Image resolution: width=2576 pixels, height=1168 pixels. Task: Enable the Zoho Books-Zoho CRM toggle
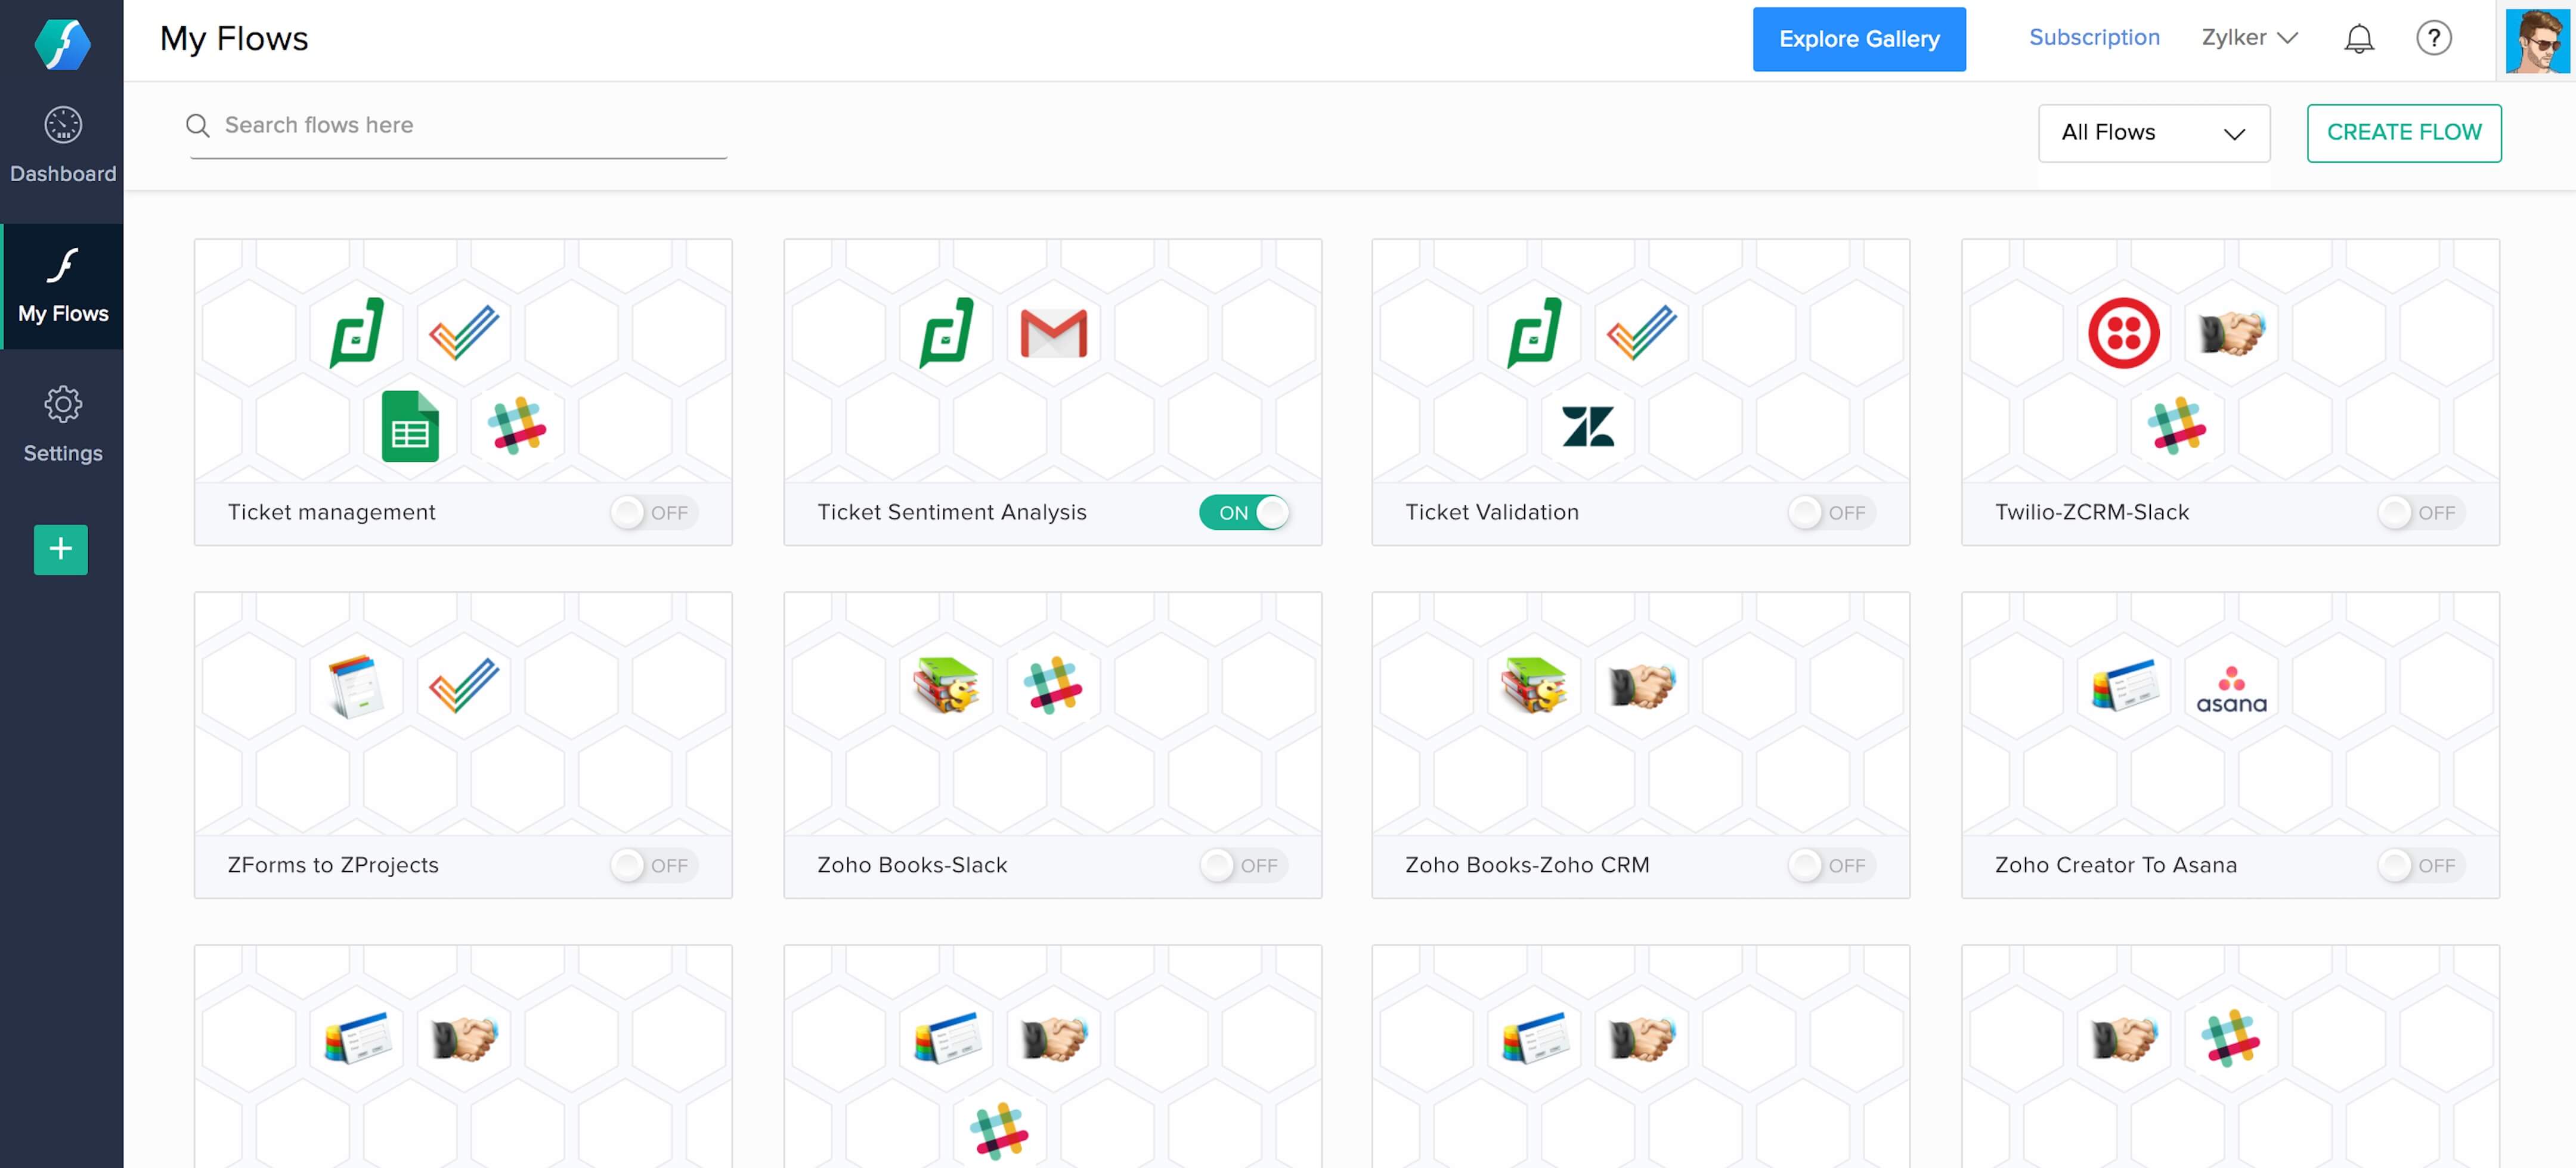(x=1832, y=865)
